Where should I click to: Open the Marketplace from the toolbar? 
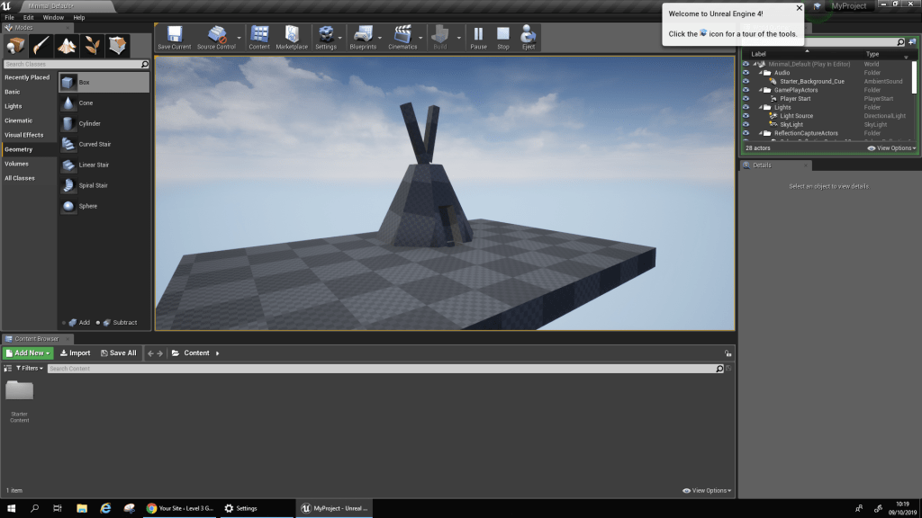[x=291, y=36]
